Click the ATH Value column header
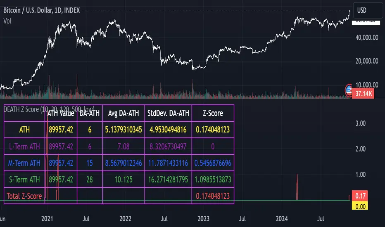The height and width of the screenshot is (227, 385). tap(61, 113)
